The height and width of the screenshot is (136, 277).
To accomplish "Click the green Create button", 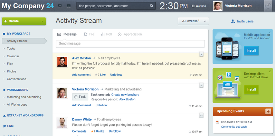I will point(24,21).
